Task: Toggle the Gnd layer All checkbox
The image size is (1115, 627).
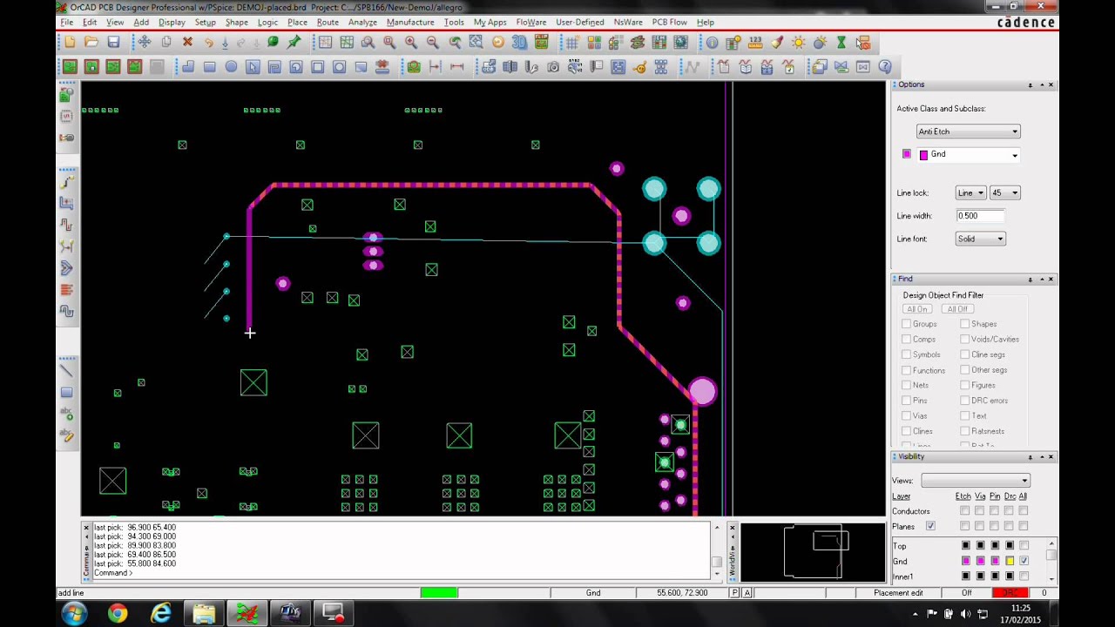Action: tap(1024, 561)
